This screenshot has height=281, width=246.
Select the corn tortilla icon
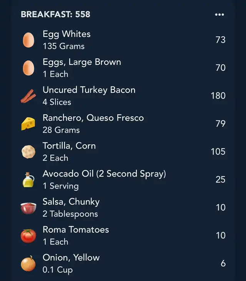(28, 152)
